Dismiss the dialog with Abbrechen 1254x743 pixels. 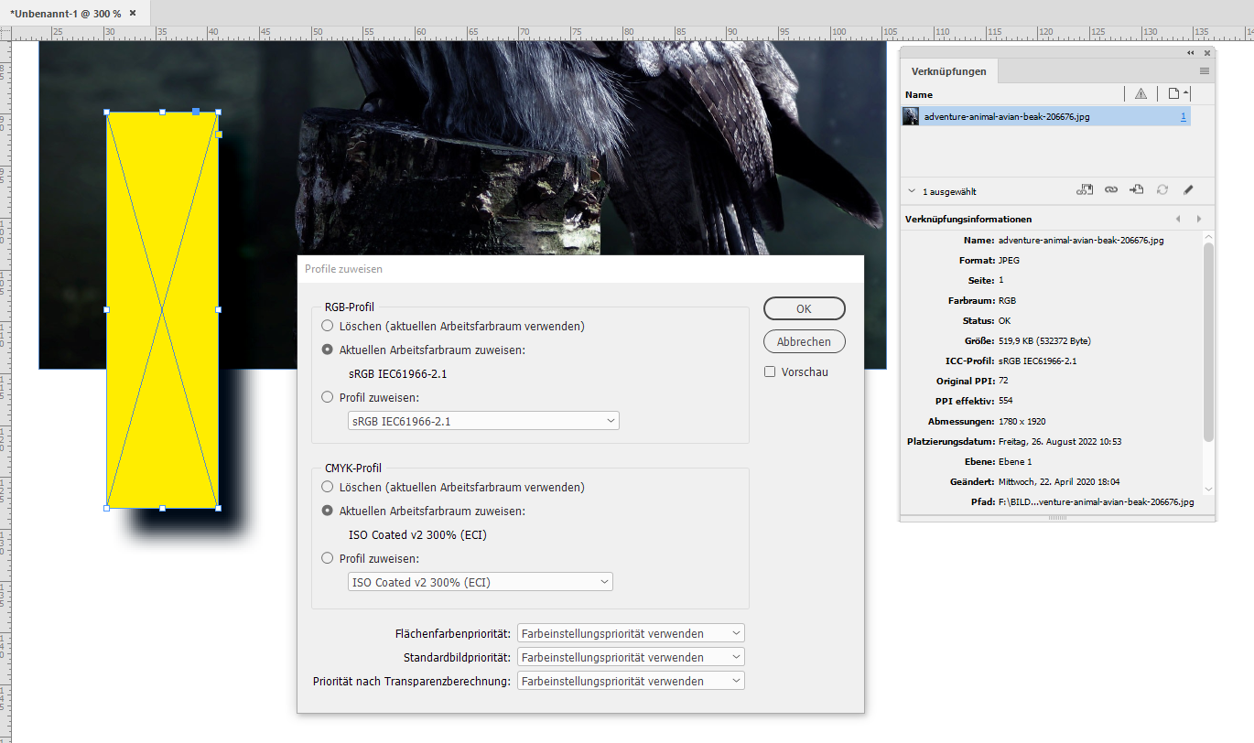tap(804, 341)
